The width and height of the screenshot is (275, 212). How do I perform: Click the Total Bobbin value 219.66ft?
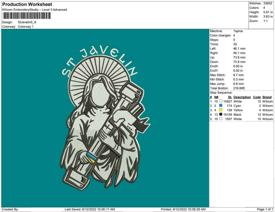click(x=239, y=88)
